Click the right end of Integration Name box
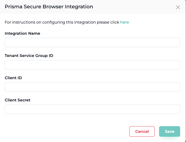186x142 pixels. point(175,43)
